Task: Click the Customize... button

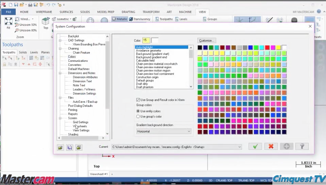Action: point(207,41)
